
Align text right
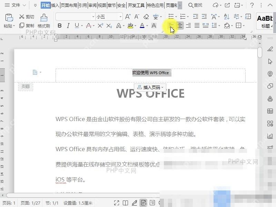pyautogui.click(x=188, y=26)
